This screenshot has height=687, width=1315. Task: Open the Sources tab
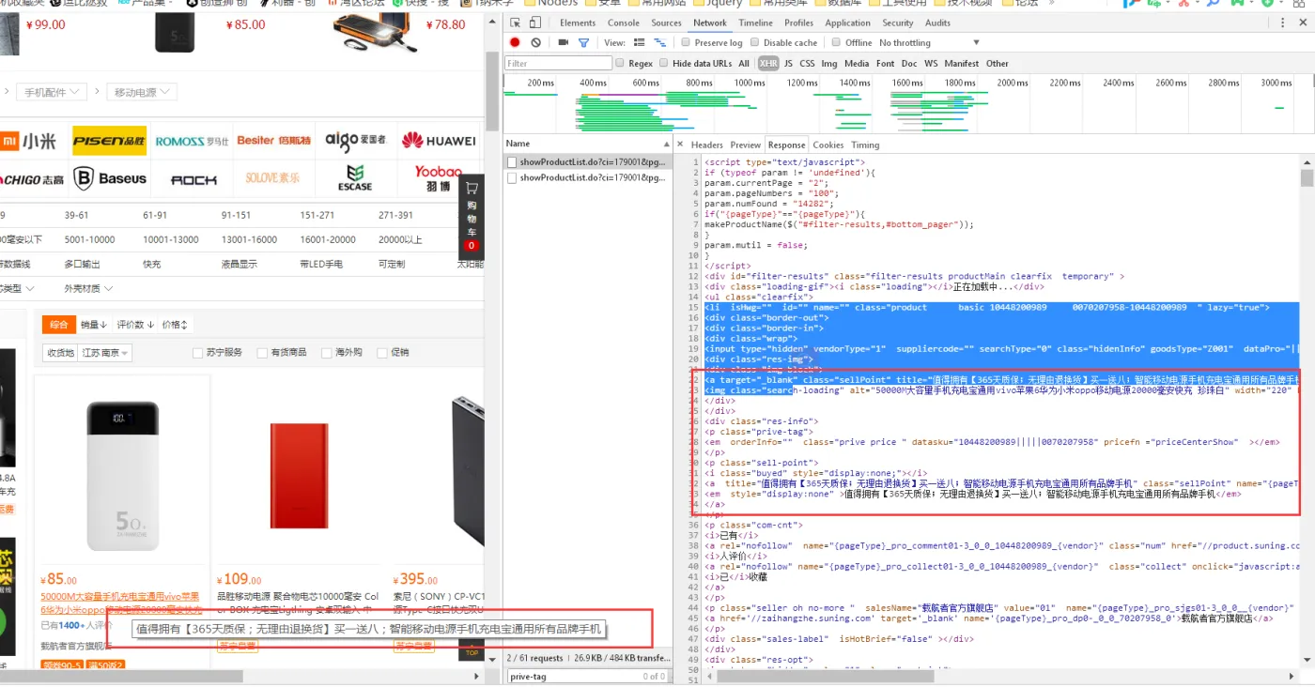pos(666,23)
